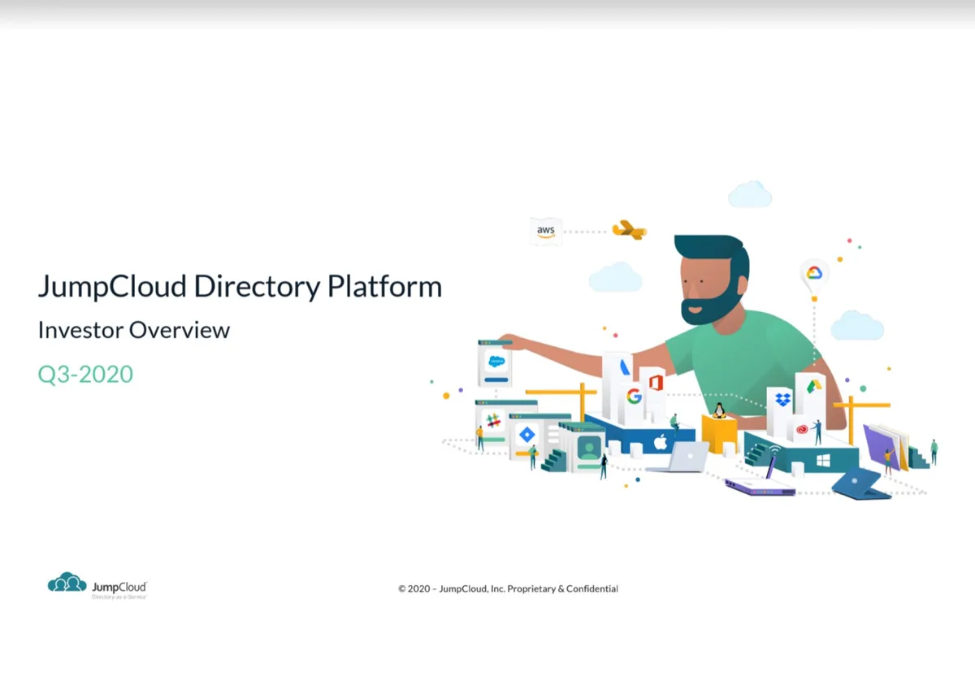Click the Adobe Creative Cloud logo
Screen dimensions: 975x681
pyautogui.click(x=803, y=430)
